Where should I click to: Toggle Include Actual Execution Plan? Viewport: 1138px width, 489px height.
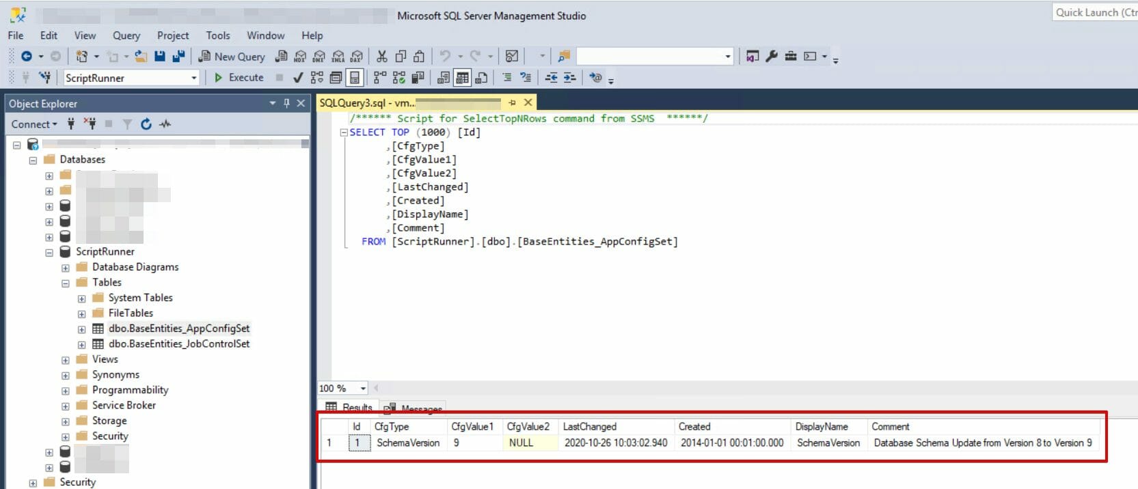(381, 78)
